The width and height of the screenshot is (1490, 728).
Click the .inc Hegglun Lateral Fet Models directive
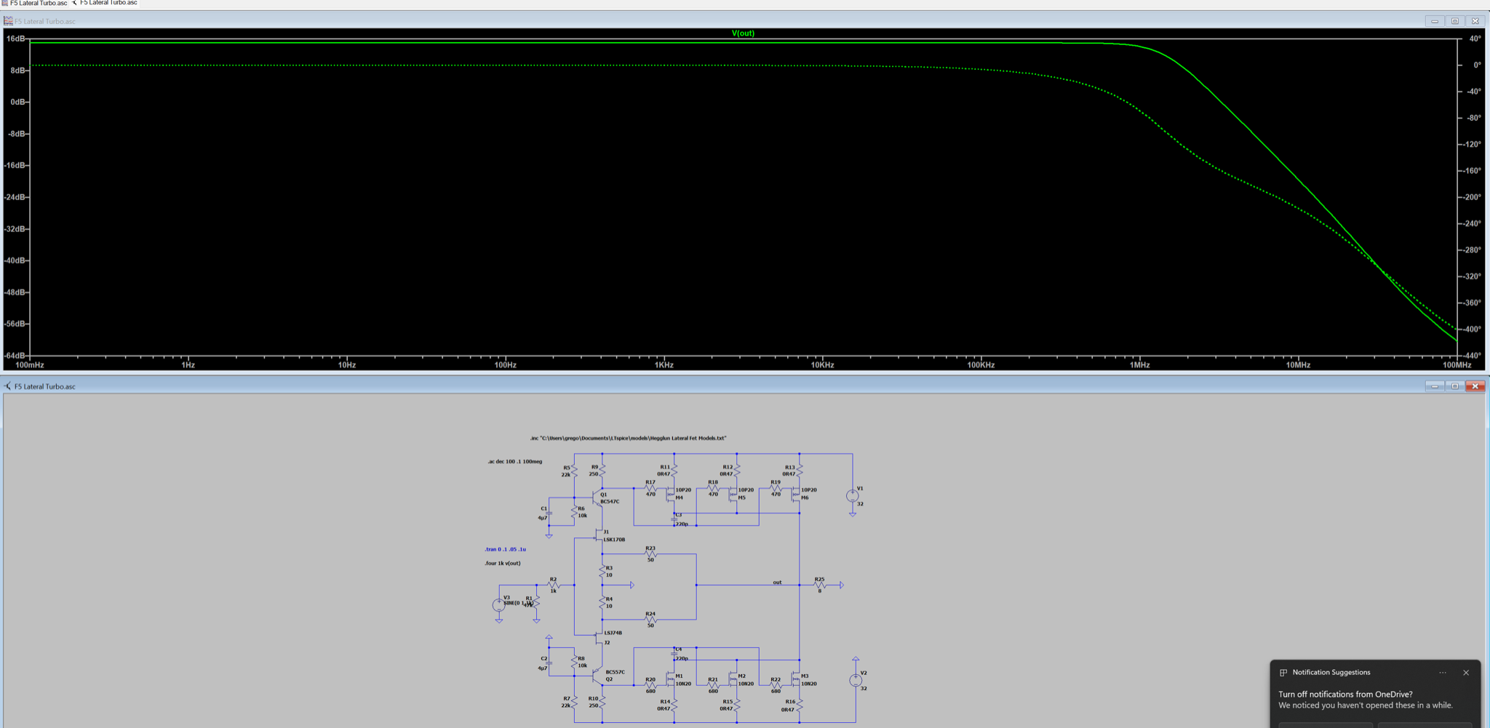coord(628,438)
